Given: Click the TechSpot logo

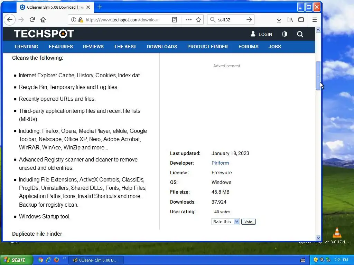Looking at the screenshot, I should click(x=44, y=34).
